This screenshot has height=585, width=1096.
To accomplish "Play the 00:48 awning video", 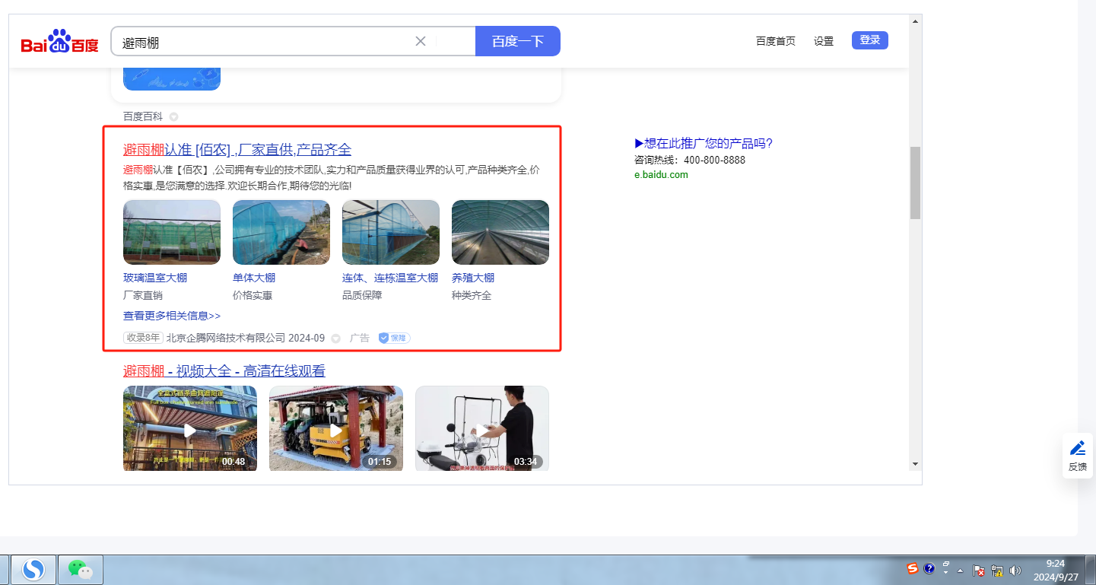I will coord(190,429).
